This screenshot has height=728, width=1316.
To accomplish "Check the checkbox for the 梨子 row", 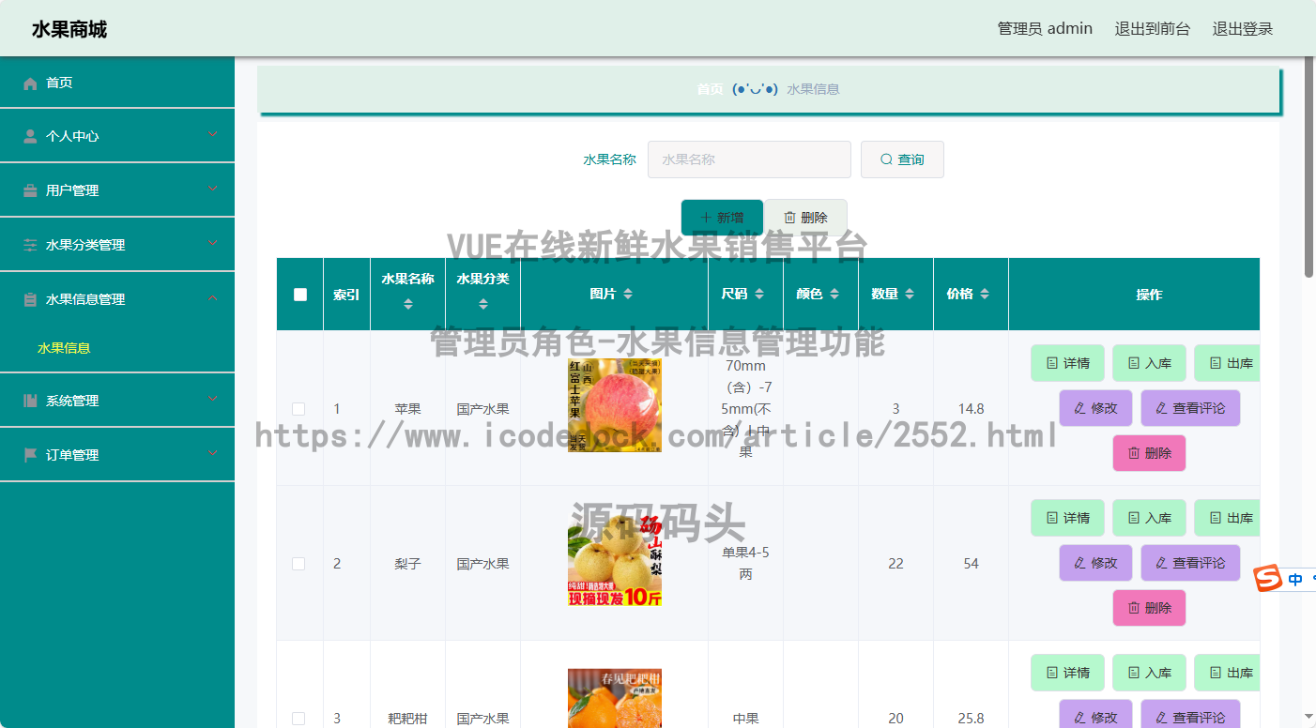I will pos(298,564).
